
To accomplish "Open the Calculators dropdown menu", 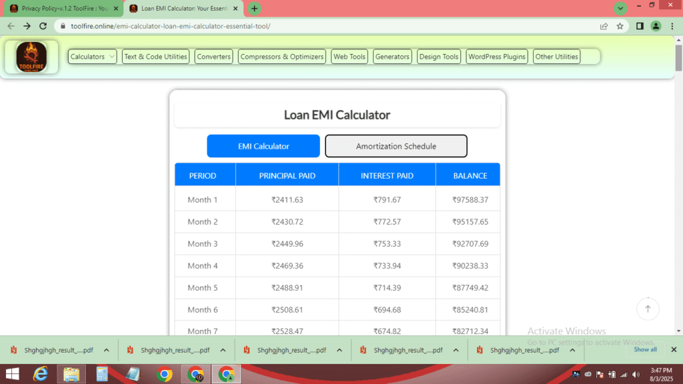I will click(91, 56).
